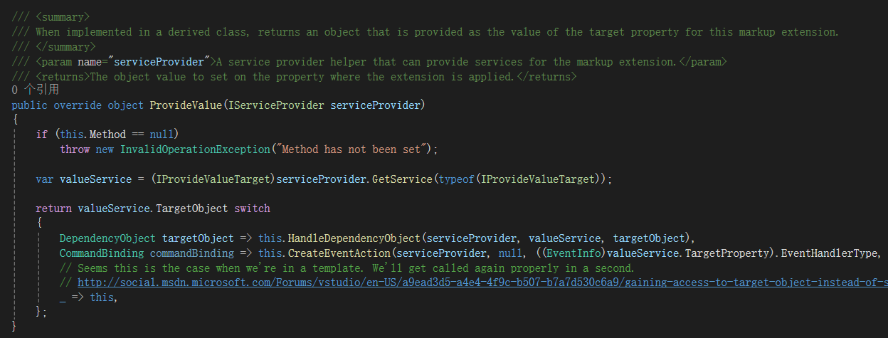Click the CommandBinding type in the switch
Viewport: 888px width, 338px height.
pyautogui.click(x=102, y=253)
